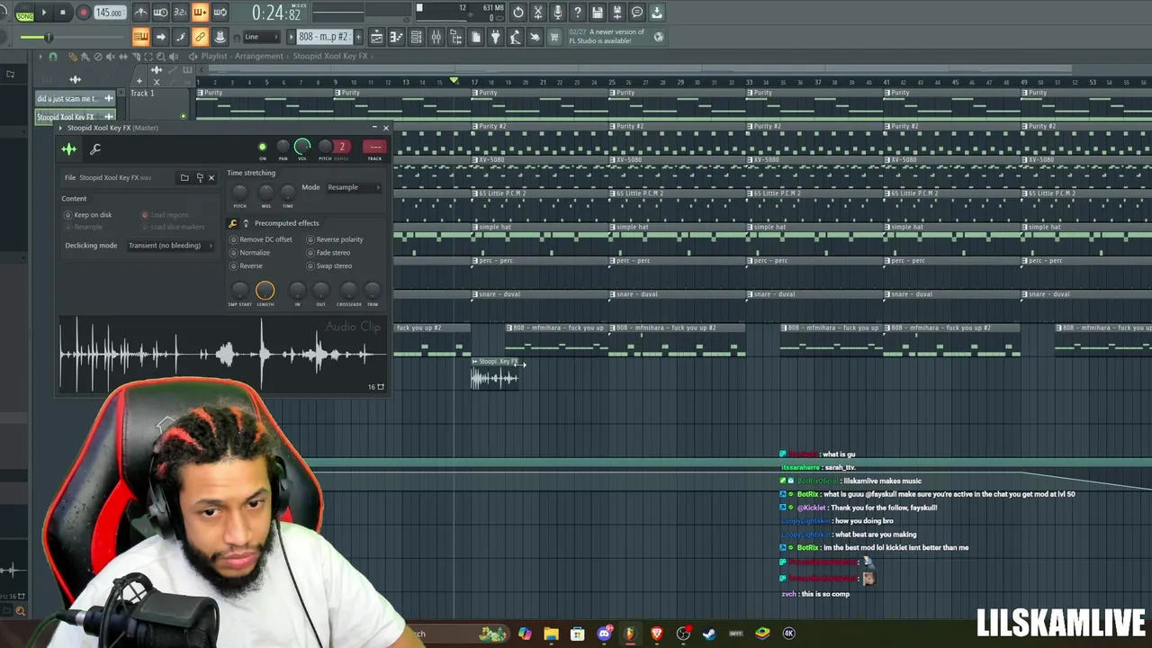Open the Channel rack icon
The width and height of the screenshot is (1152, 648).
click(x=416, y=37)
